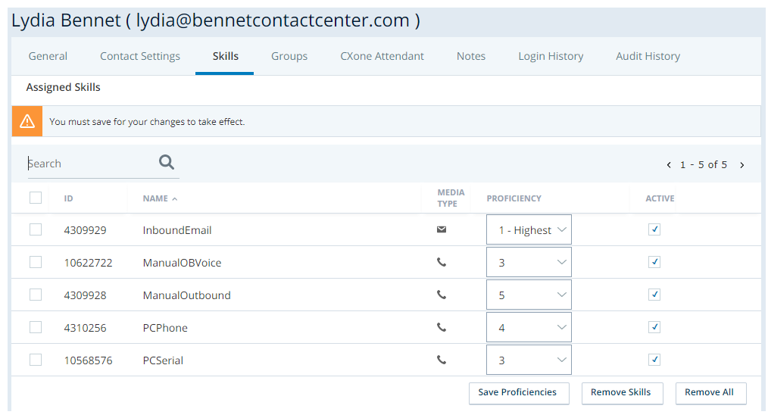768x418 pixels.
Task: Go to next page of skills
Action: coord(742,165)
